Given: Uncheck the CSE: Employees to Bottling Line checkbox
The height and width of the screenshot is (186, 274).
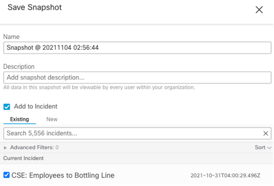Looking at the screenshot, I should pyautogui.click(x=6, y=175).
